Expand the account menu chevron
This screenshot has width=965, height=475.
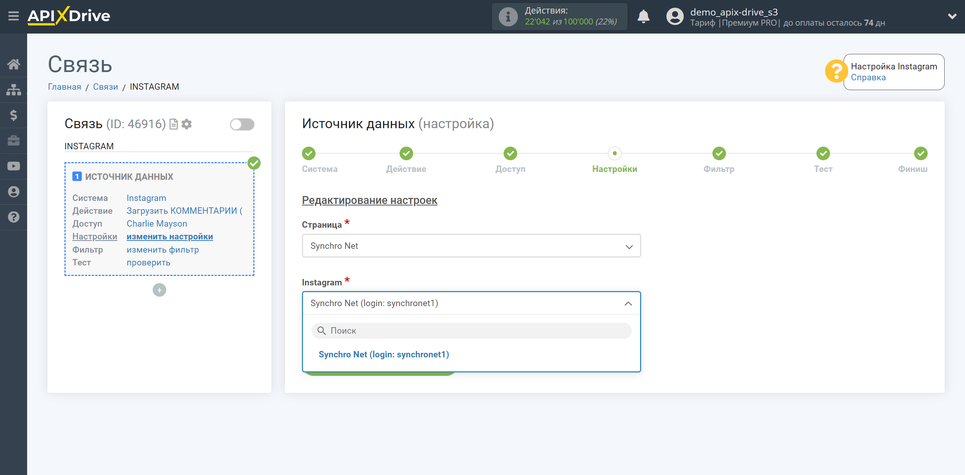pos(952,16)
